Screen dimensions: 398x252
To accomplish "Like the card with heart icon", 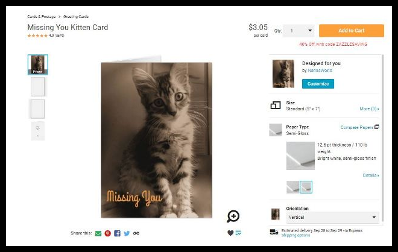I will (x=230, y=233).
